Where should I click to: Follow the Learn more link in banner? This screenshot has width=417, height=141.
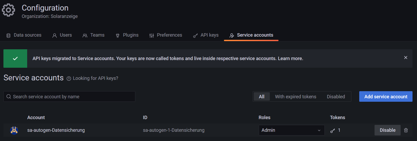click(x=290, y=59)
